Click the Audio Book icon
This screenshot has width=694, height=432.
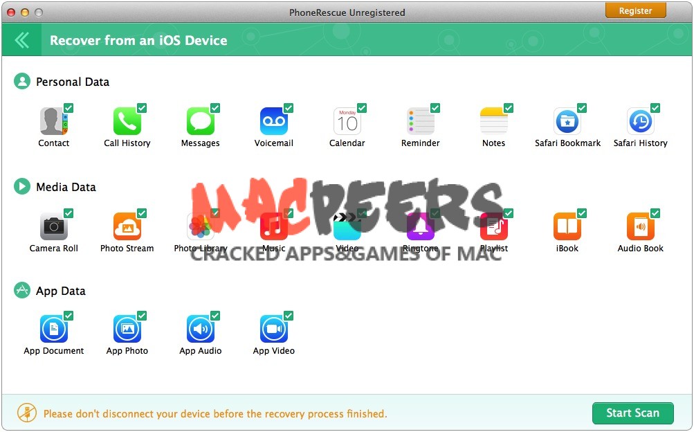click(641, 226)
